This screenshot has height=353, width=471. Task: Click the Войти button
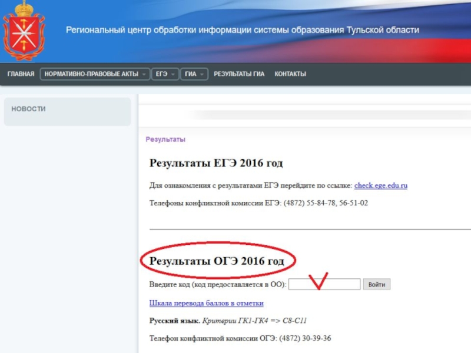[x=377, y=284]
